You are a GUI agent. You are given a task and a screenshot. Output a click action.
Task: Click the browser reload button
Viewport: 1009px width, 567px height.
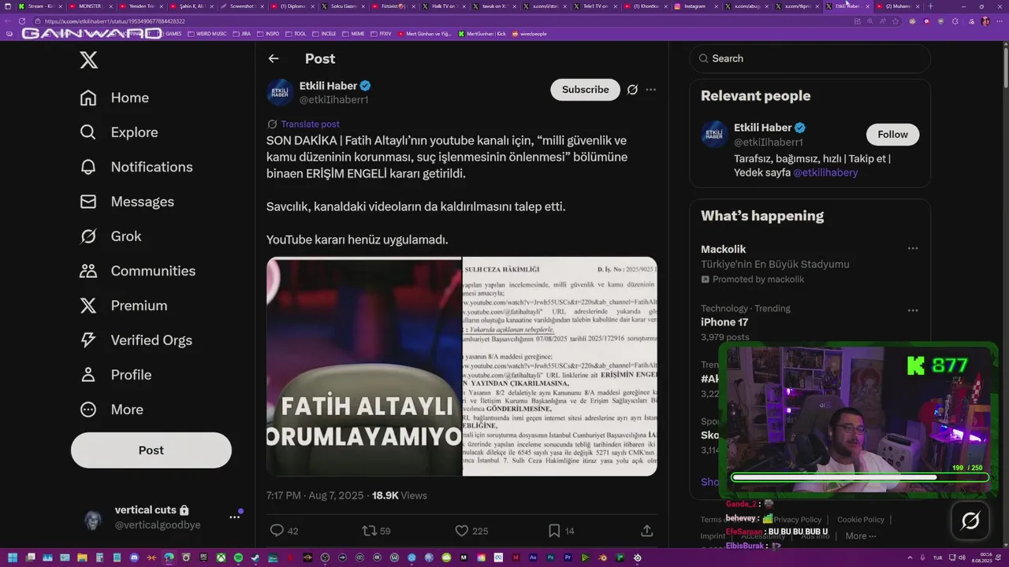(22, 21)
